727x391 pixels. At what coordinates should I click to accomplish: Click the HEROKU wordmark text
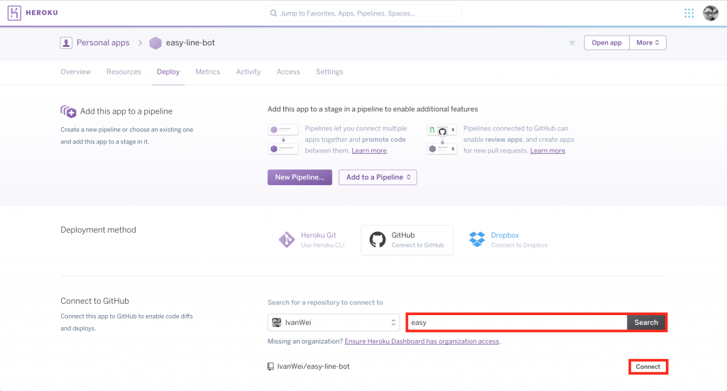42,13
